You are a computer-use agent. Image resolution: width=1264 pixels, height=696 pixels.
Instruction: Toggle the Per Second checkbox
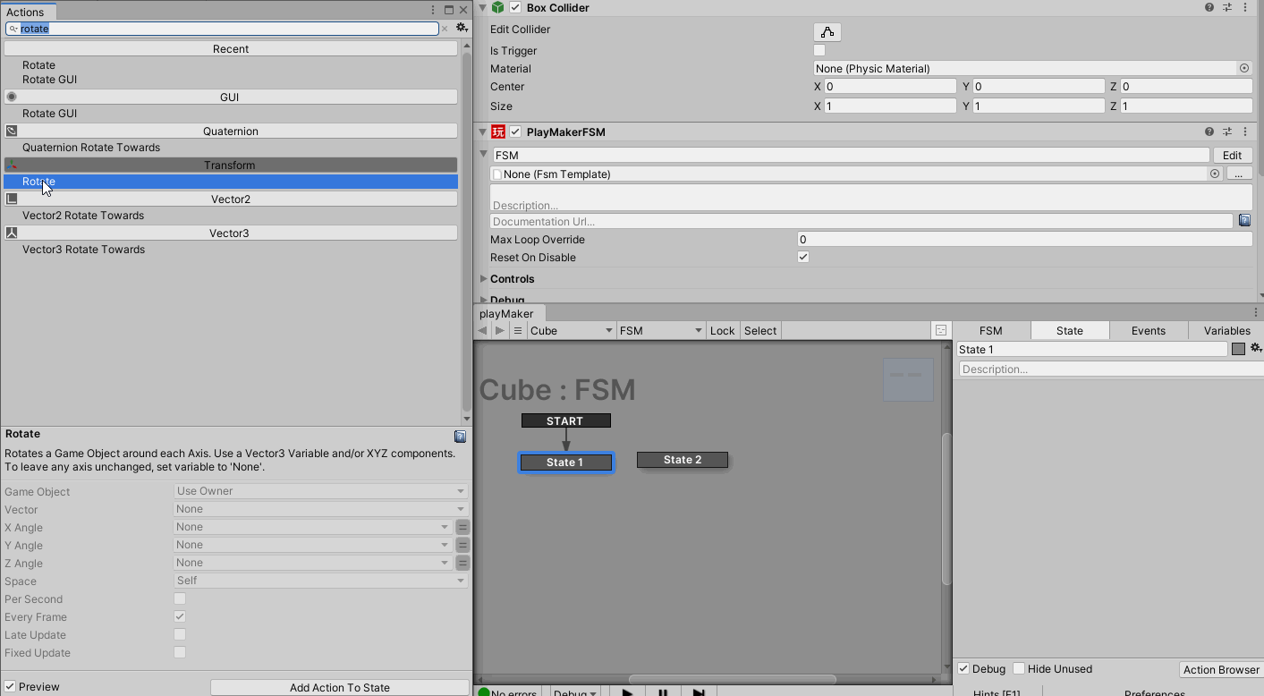coord(180,598)
